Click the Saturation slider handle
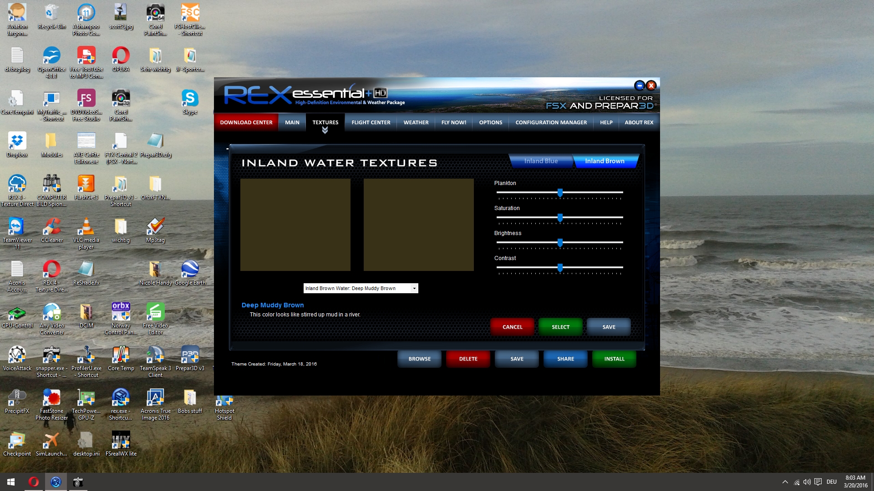 point(560,218)
